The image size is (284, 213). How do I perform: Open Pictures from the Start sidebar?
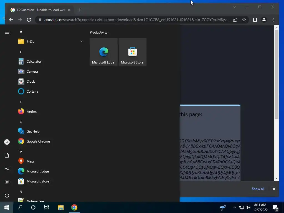(x=7, y=169)
